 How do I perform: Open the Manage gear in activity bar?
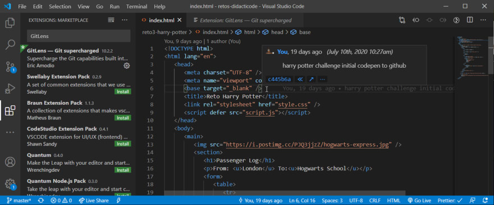pyautogui.click(x=10, y=184)
